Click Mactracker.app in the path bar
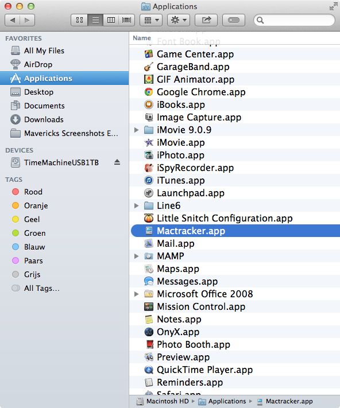This screenshot has height=408, width=340. pyautogui.click(x=285, y=401)
